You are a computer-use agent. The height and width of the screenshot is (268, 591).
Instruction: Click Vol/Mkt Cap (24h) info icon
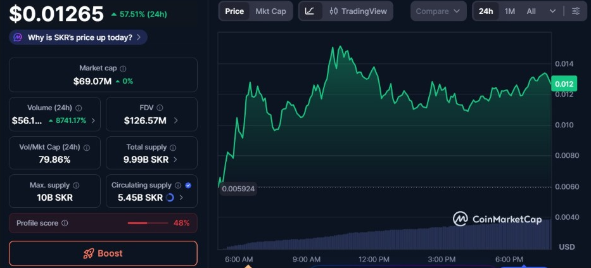point(87,148)
